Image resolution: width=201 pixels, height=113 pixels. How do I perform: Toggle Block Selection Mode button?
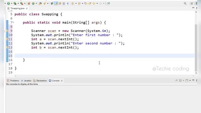[64, 3]
